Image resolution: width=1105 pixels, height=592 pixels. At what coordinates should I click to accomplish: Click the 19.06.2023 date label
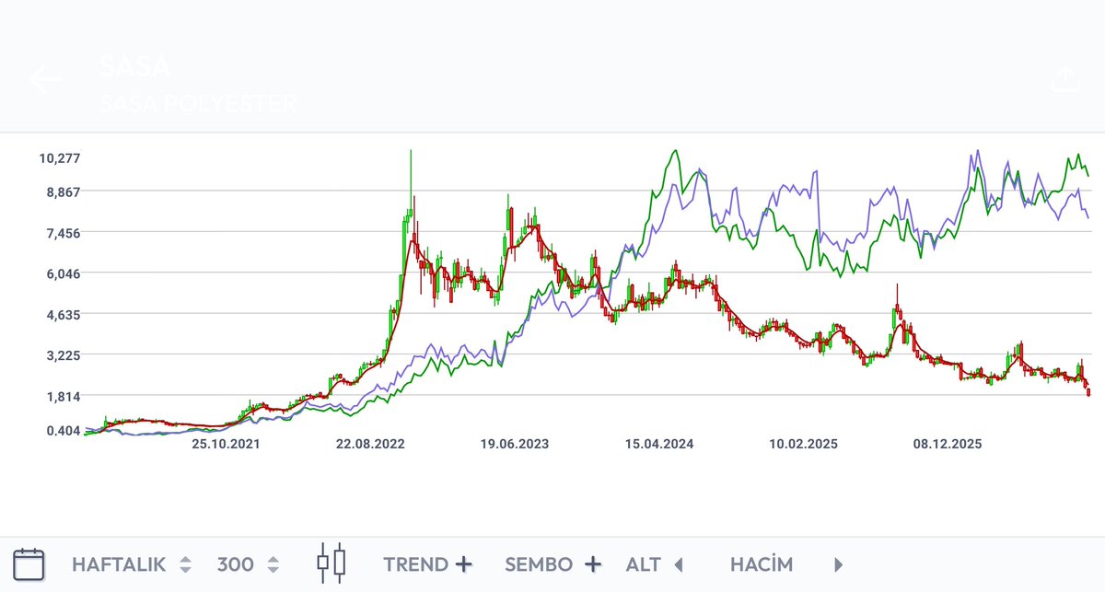pyautogui.click(x=514, y=444)
